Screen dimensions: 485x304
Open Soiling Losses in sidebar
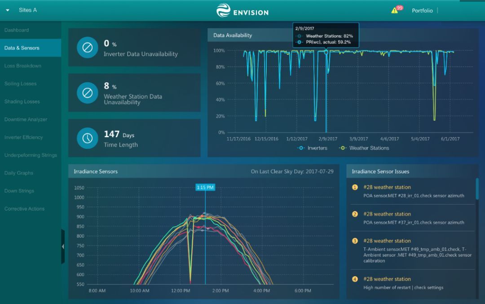21,84
